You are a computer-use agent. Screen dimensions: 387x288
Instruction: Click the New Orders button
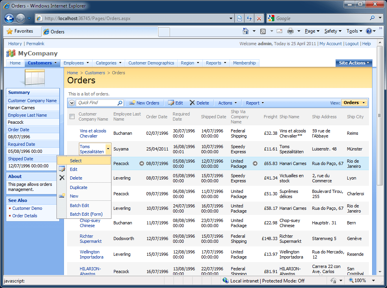[144, 103]
